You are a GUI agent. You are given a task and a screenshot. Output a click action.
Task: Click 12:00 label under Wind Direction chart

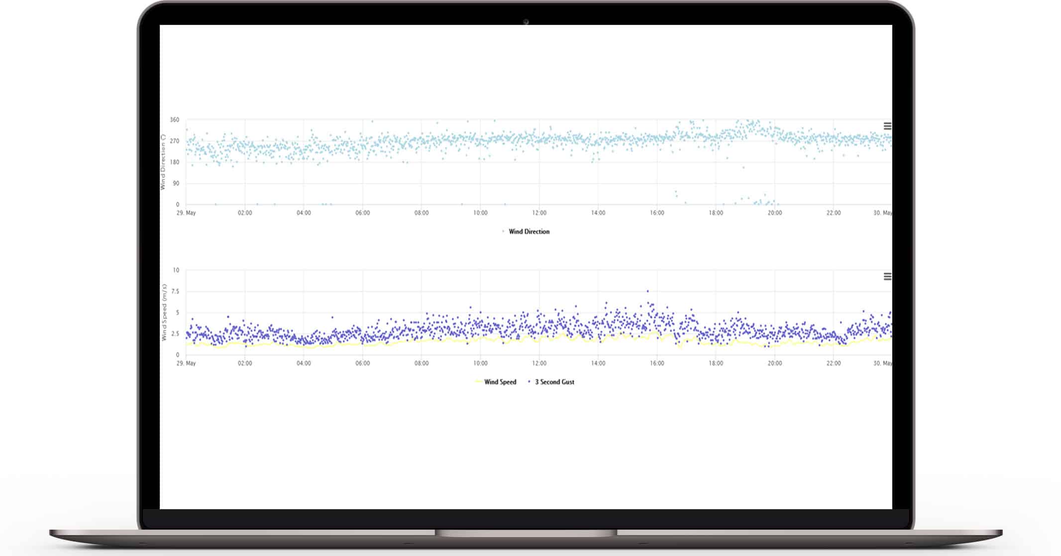539,213
